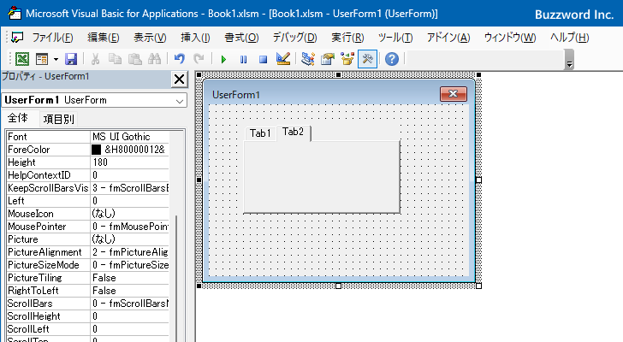Click the Redo arrow icon
The width and height of the screenshot is (623, 342).
(x=199, y=59)
